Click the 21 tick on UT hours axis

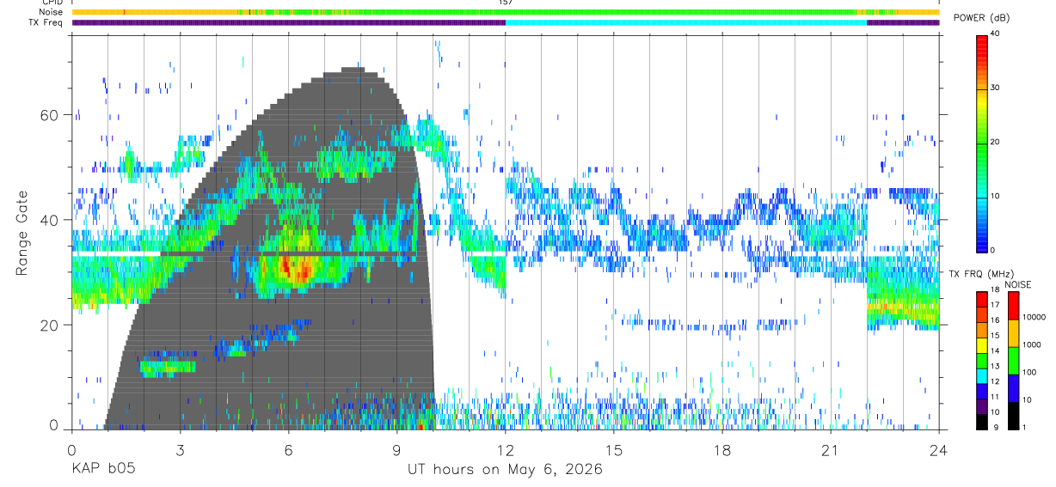831,449
